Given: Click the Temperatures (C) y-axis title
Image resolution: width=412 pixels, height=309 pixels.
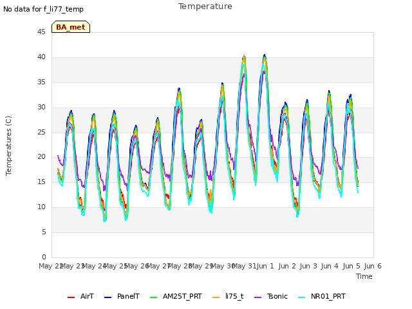Looking at the screenshot, I should 8,145.
